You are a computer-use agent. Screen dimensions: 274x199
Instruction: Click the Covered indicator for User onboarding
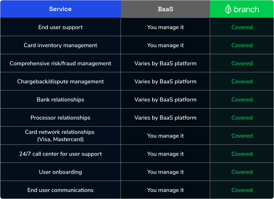pos(242,172)
